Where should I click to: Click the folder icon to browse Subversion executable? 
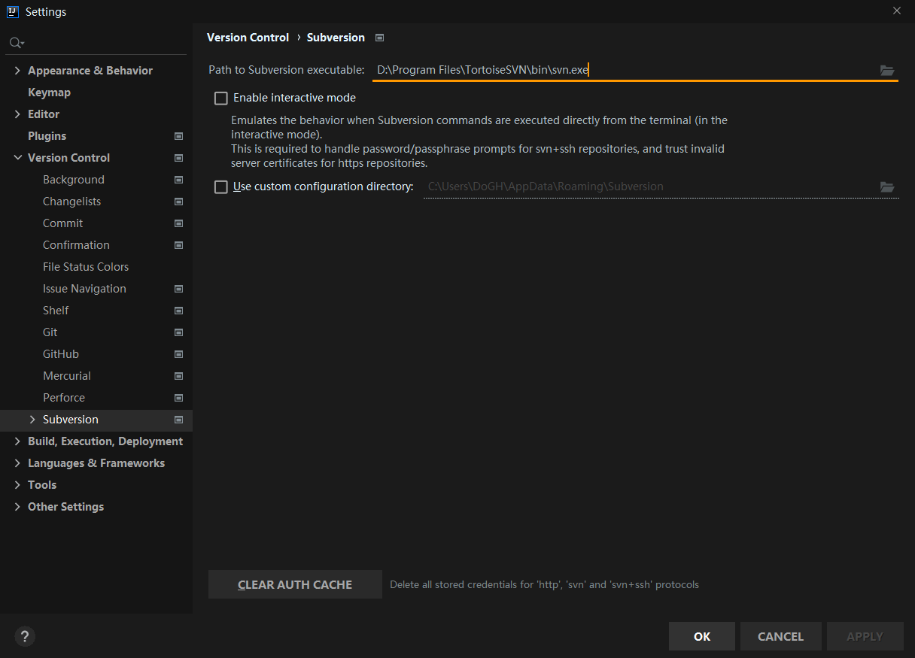coord(887,70)
